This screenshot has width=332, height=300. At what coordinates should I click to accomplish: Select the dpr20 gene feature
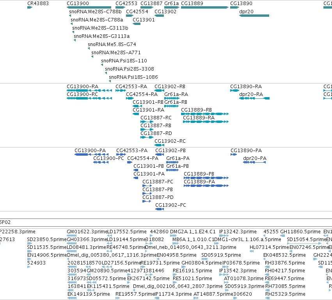tap(254, 16)
